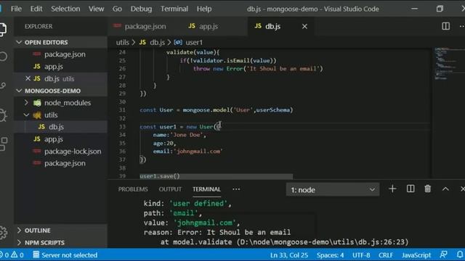The width and height of the screenshot is (465, 261).
Task: Open the Explorer view in activity bar
Action: (x=2, y=29)
